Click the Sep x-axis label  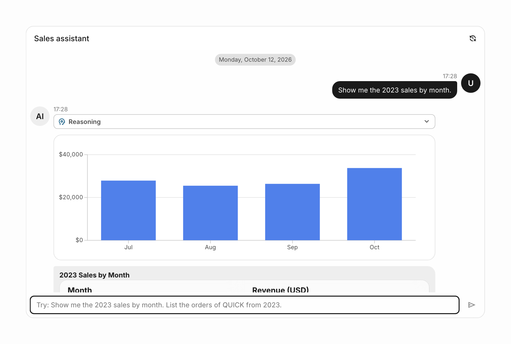tap(292, 247)
